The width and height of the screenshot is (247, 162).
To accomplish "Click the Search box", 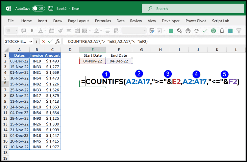I will (192, 9).
